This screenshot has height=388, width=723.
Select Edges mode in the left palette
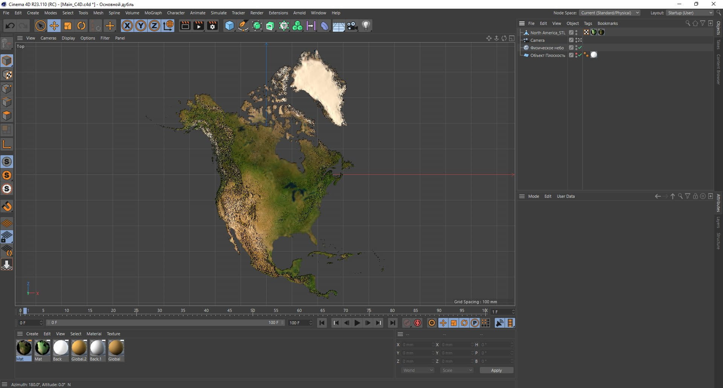[x=7, y=102]
